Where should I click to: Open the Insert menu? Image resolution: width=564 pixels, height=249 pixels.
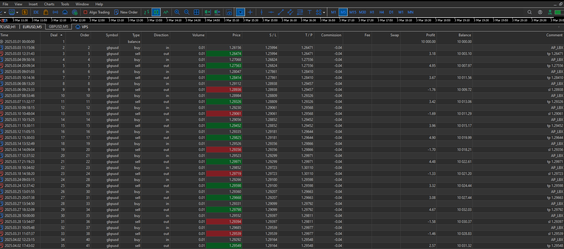coord(33,4)
